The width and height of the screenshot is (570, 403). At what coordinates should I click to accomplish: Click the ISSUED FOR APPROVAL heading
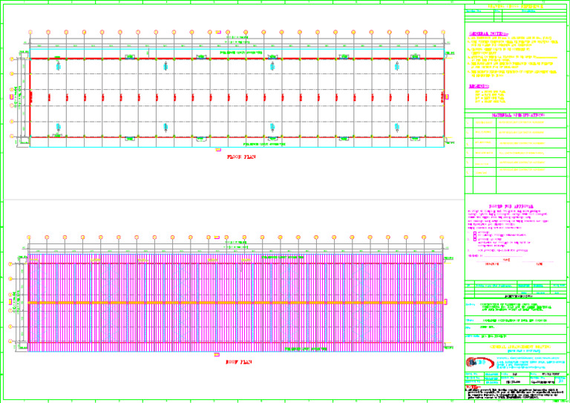511,206
